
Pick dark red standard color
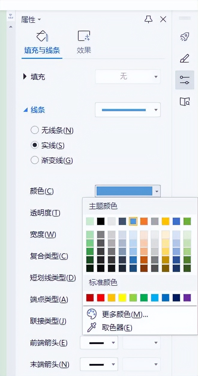(90, 298)
